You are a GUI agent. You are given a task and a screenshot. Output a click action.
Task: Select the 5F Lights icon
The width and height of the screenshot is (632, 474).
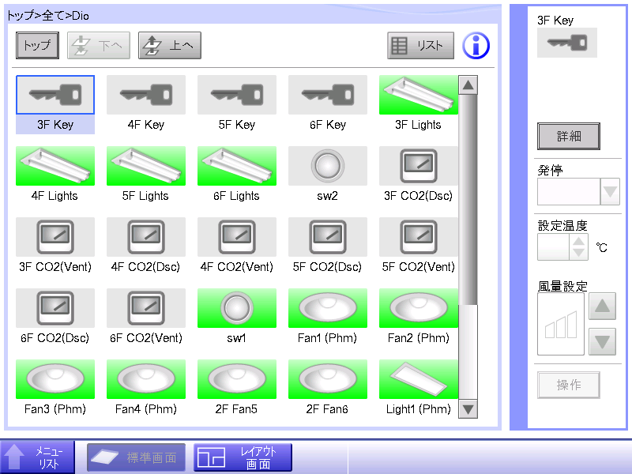pyautogui.click(x=146, y=166)
